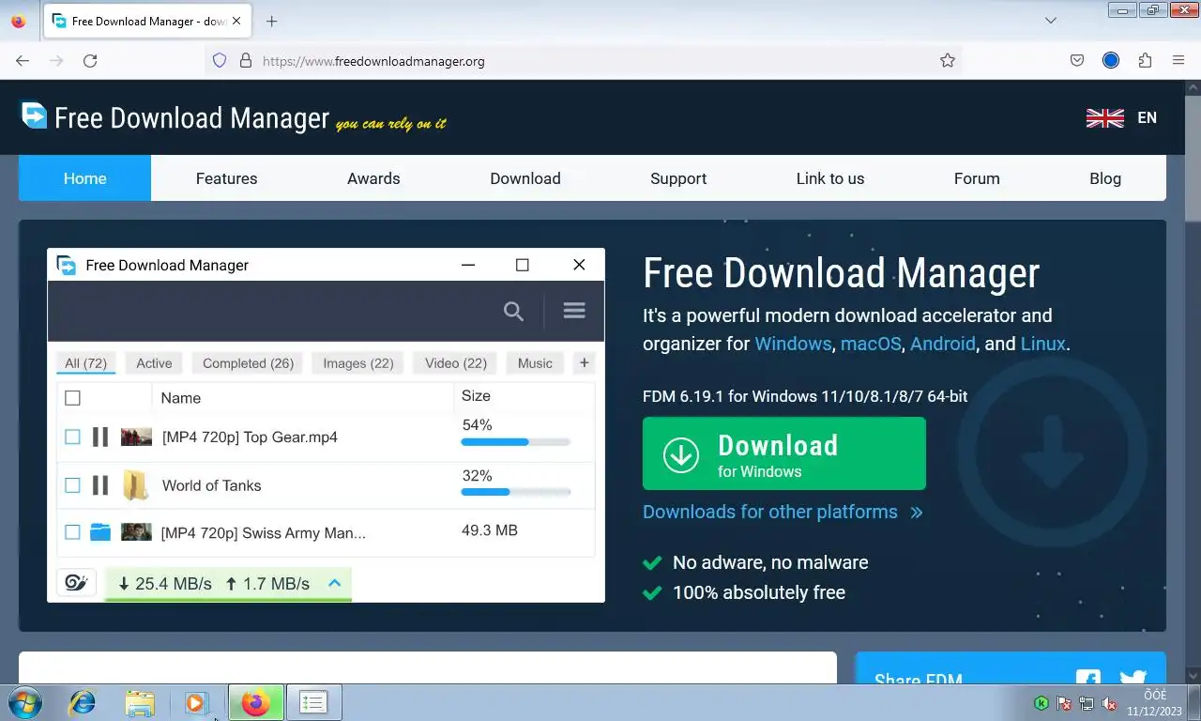Open the Forum navigation tab
Viewport: 1201px width, 721px height.
pos(977,178)
